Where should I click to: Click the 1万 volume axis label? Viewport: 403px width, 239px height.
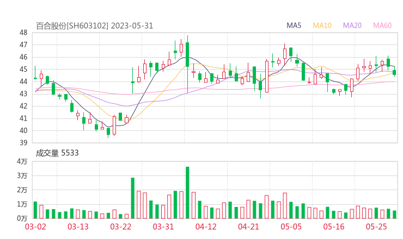pyautogui.click(x=22, y=204)
